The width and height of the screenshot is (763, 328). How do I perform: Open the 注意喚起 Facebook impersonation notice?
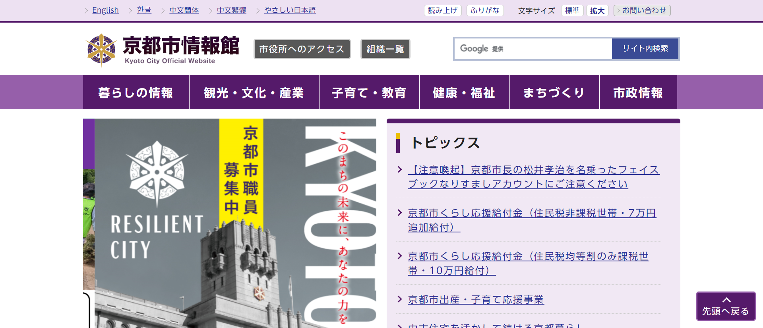click(x=534, y=177)
